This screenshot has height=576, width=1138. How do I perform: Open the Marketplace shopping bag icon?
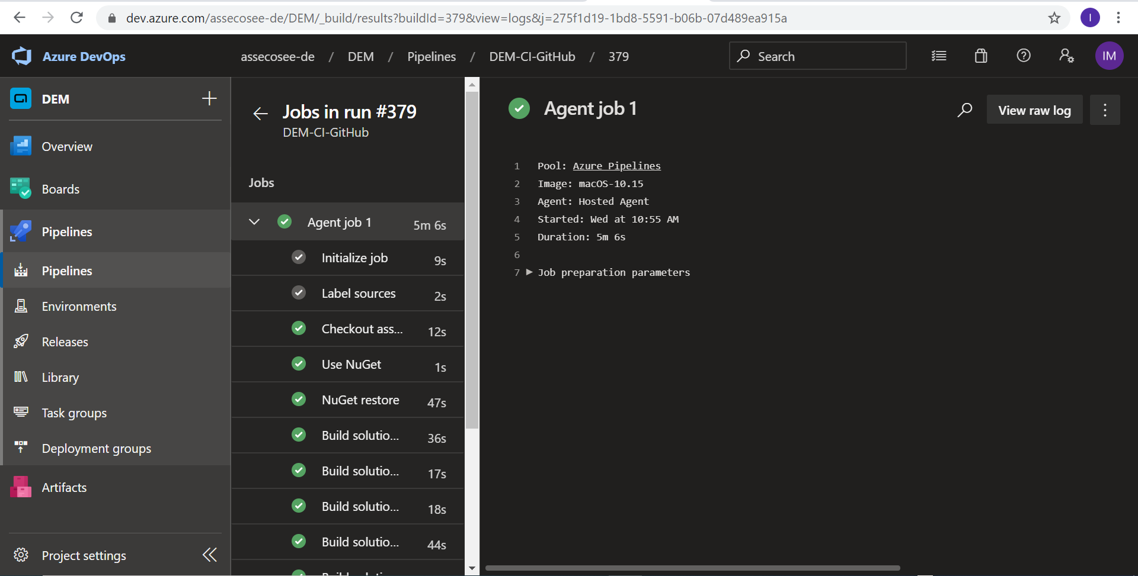click(981, 56)
